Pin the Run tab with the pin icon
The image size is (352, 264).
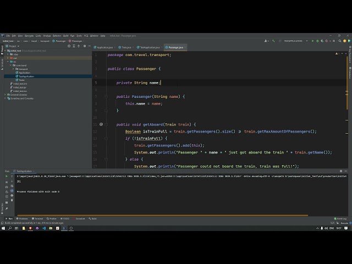click(x=7, y=208)
